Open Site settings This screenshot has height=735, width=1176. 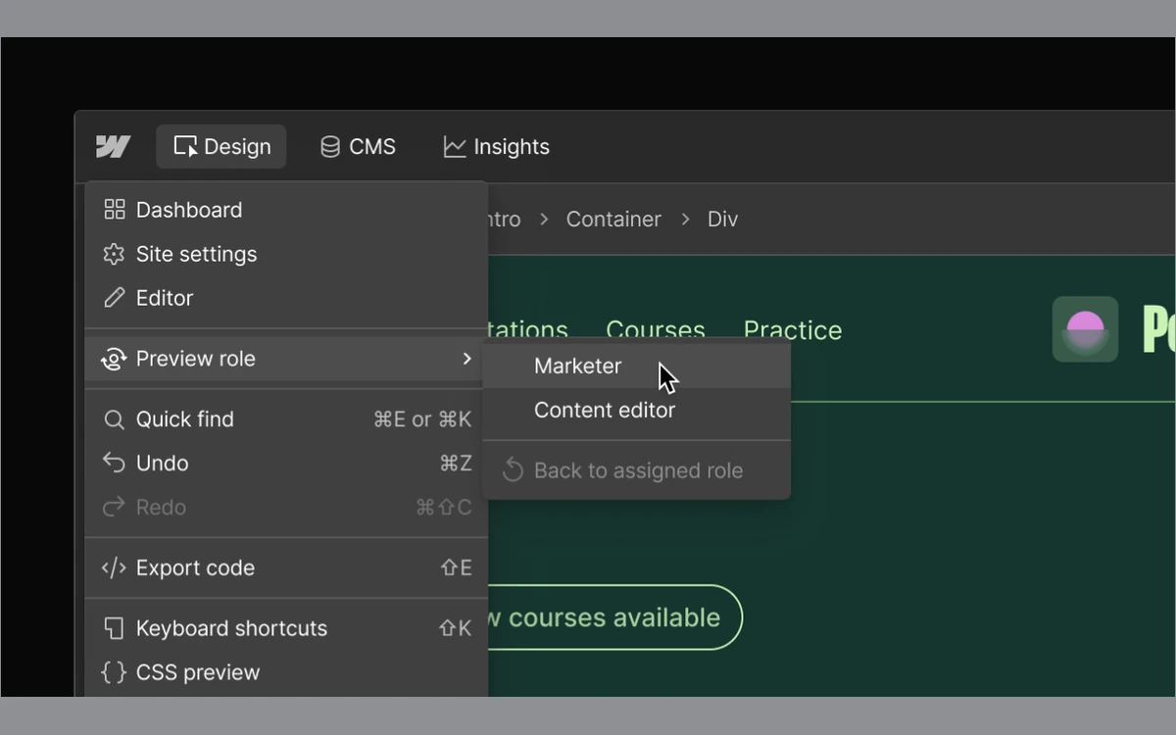(x=286, y=254)
